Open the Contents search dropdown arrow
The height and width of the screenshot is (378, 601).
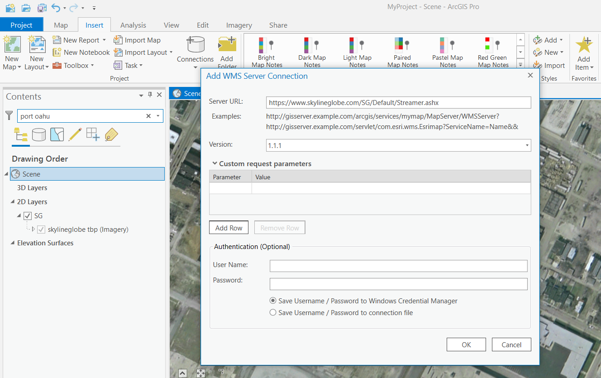click(x=158, y=116)
